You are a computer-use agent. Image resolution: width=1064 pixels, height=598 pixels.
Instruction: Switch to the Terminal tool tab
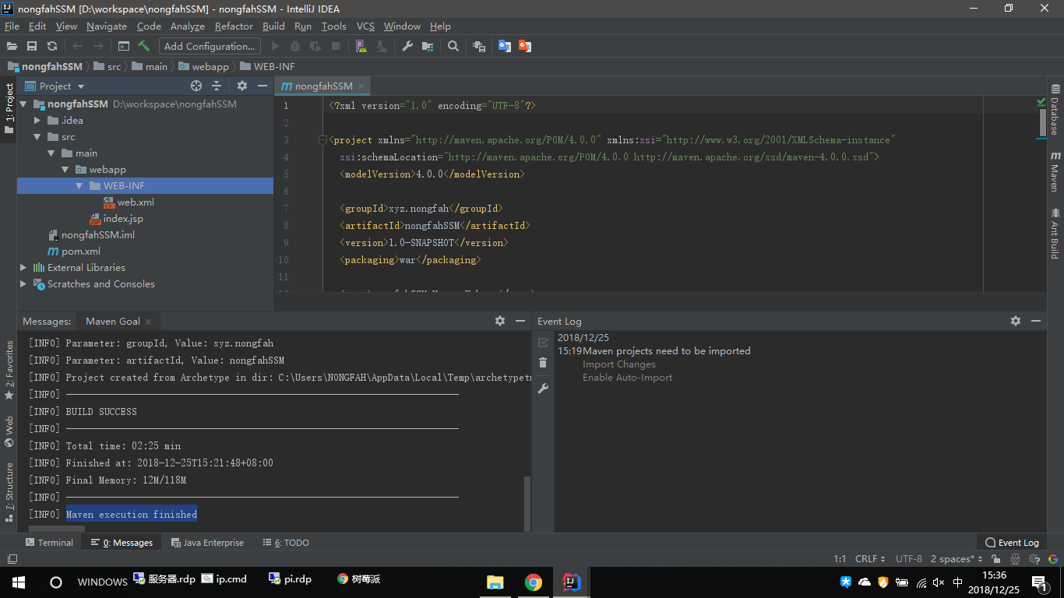point(49,543)
